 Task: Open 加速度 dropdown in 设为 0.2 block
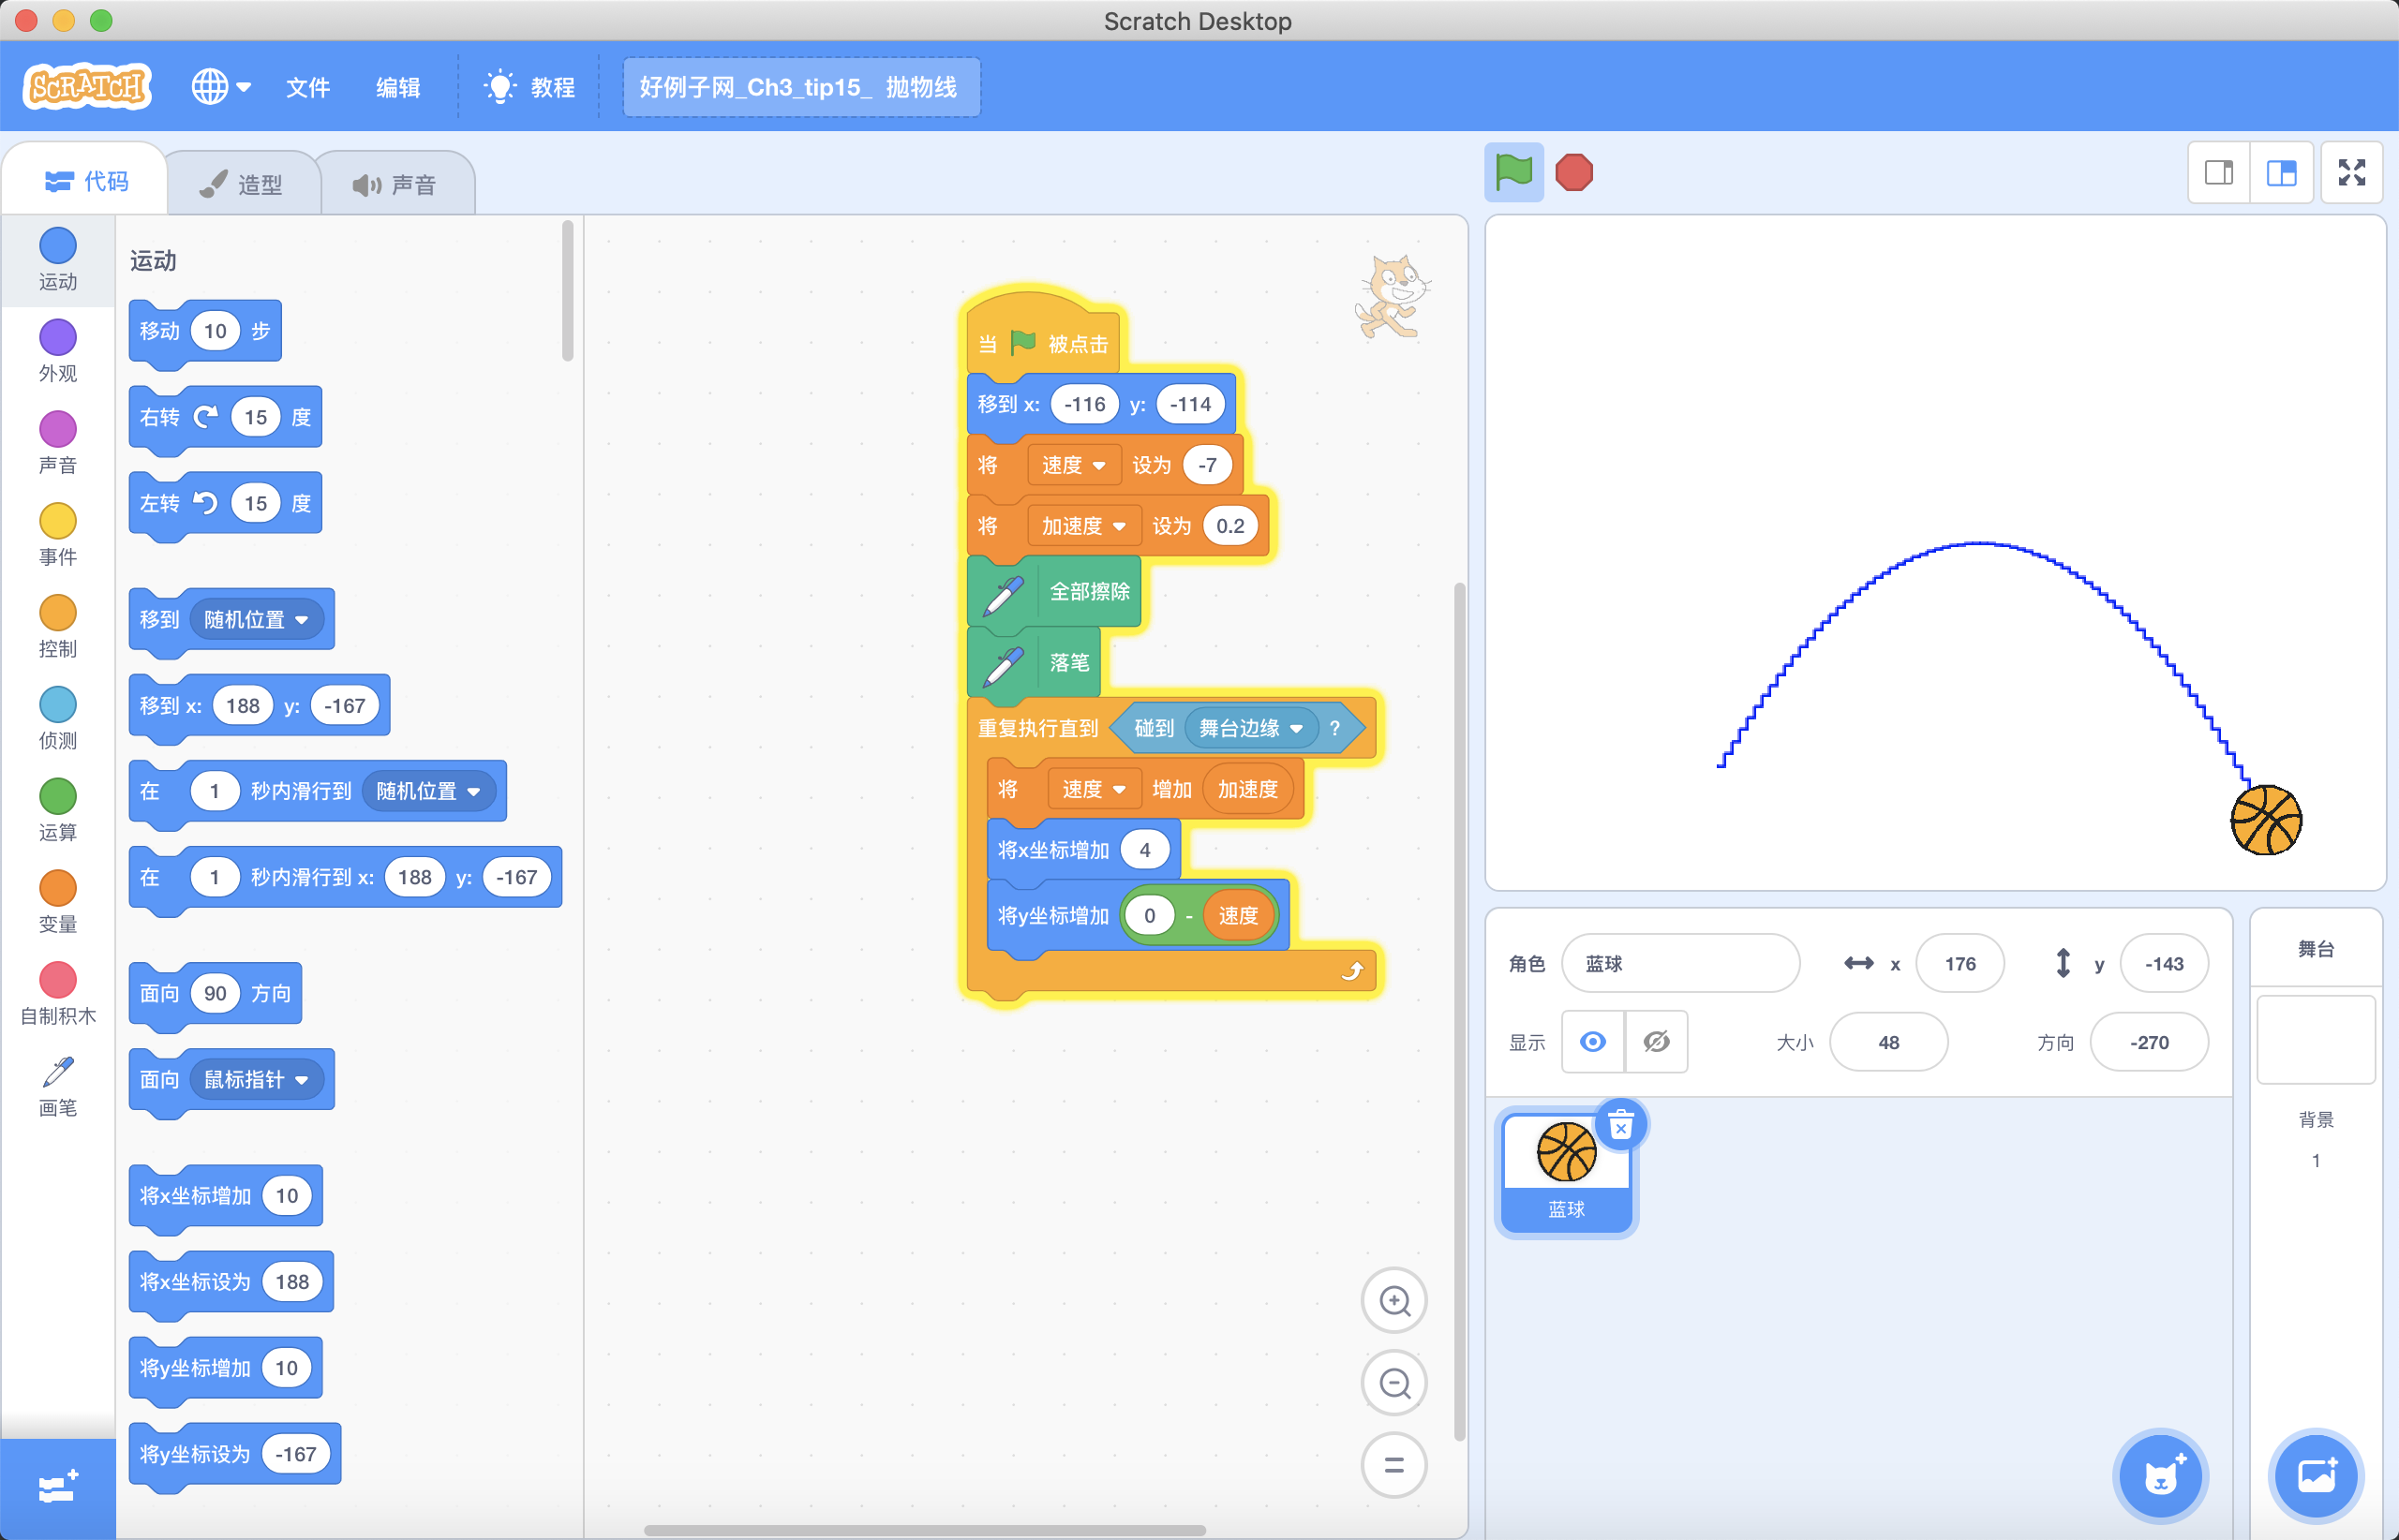coord(1083,526)
